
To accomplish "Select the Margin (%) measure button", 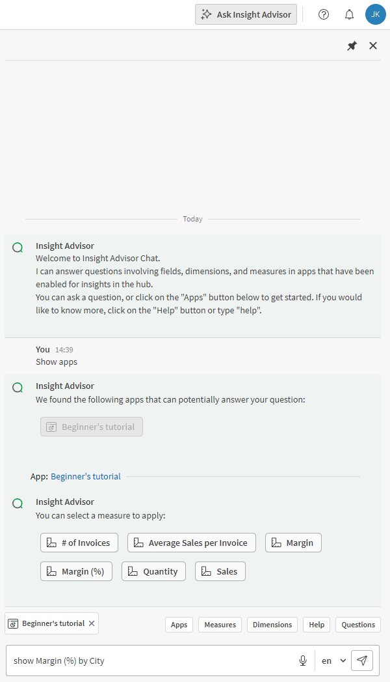I will [x=76, y=571].
